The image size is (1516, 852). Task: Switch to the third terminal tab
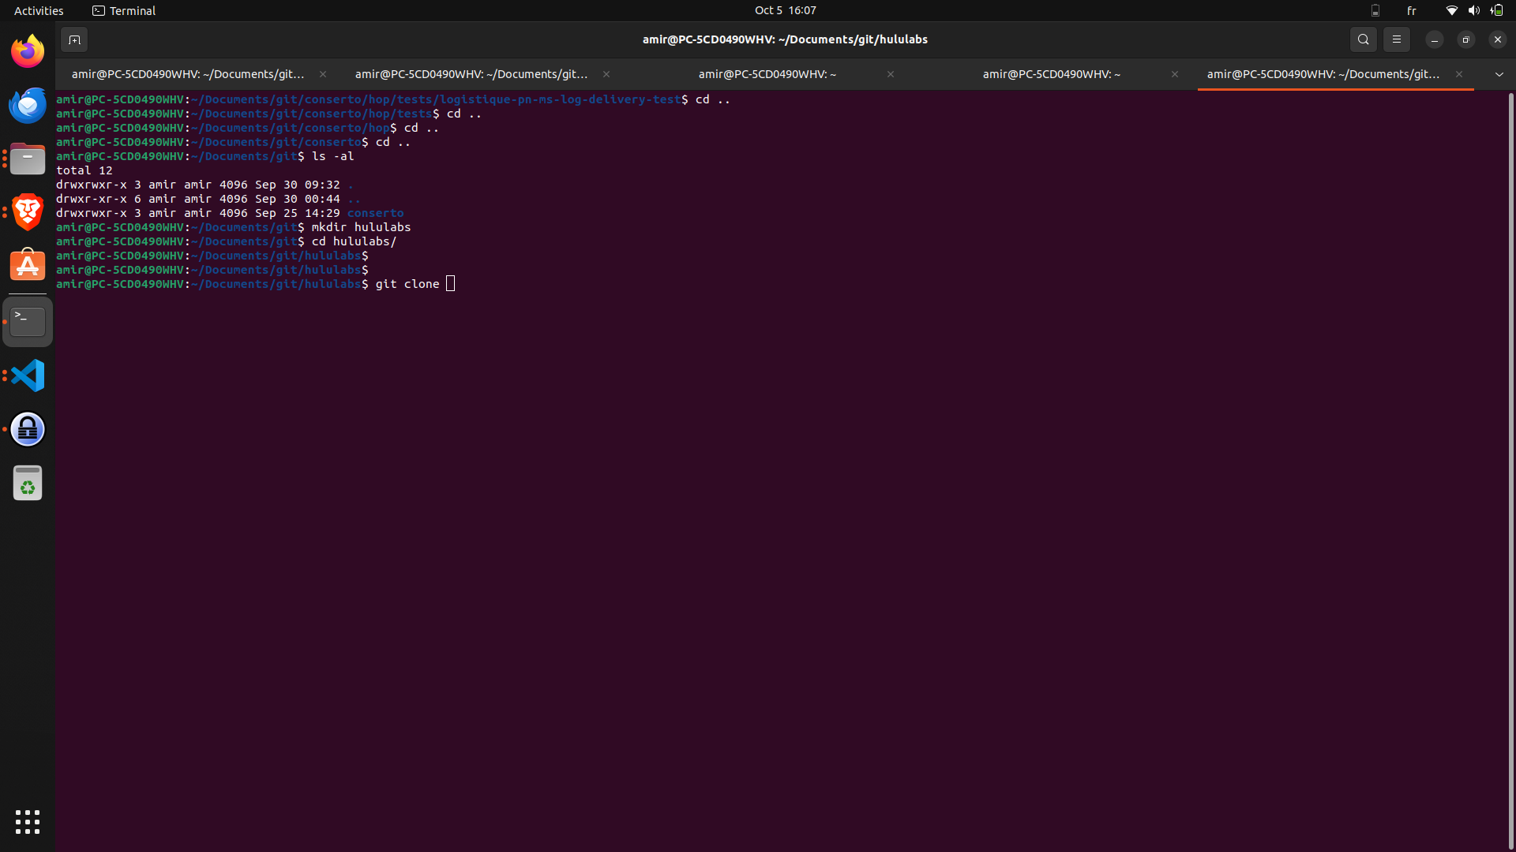tap(766, 74)
